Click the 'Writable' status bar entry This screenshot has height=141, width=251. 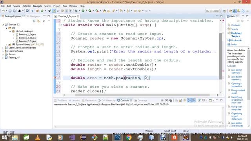[149, 131]
